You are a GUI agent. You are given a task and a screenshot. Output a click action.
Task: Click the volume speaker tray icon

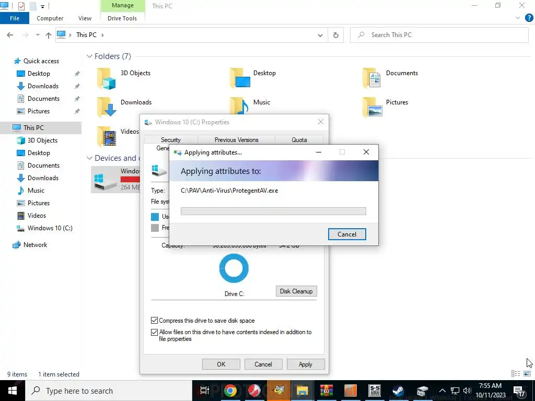click(x=467, y=391)
